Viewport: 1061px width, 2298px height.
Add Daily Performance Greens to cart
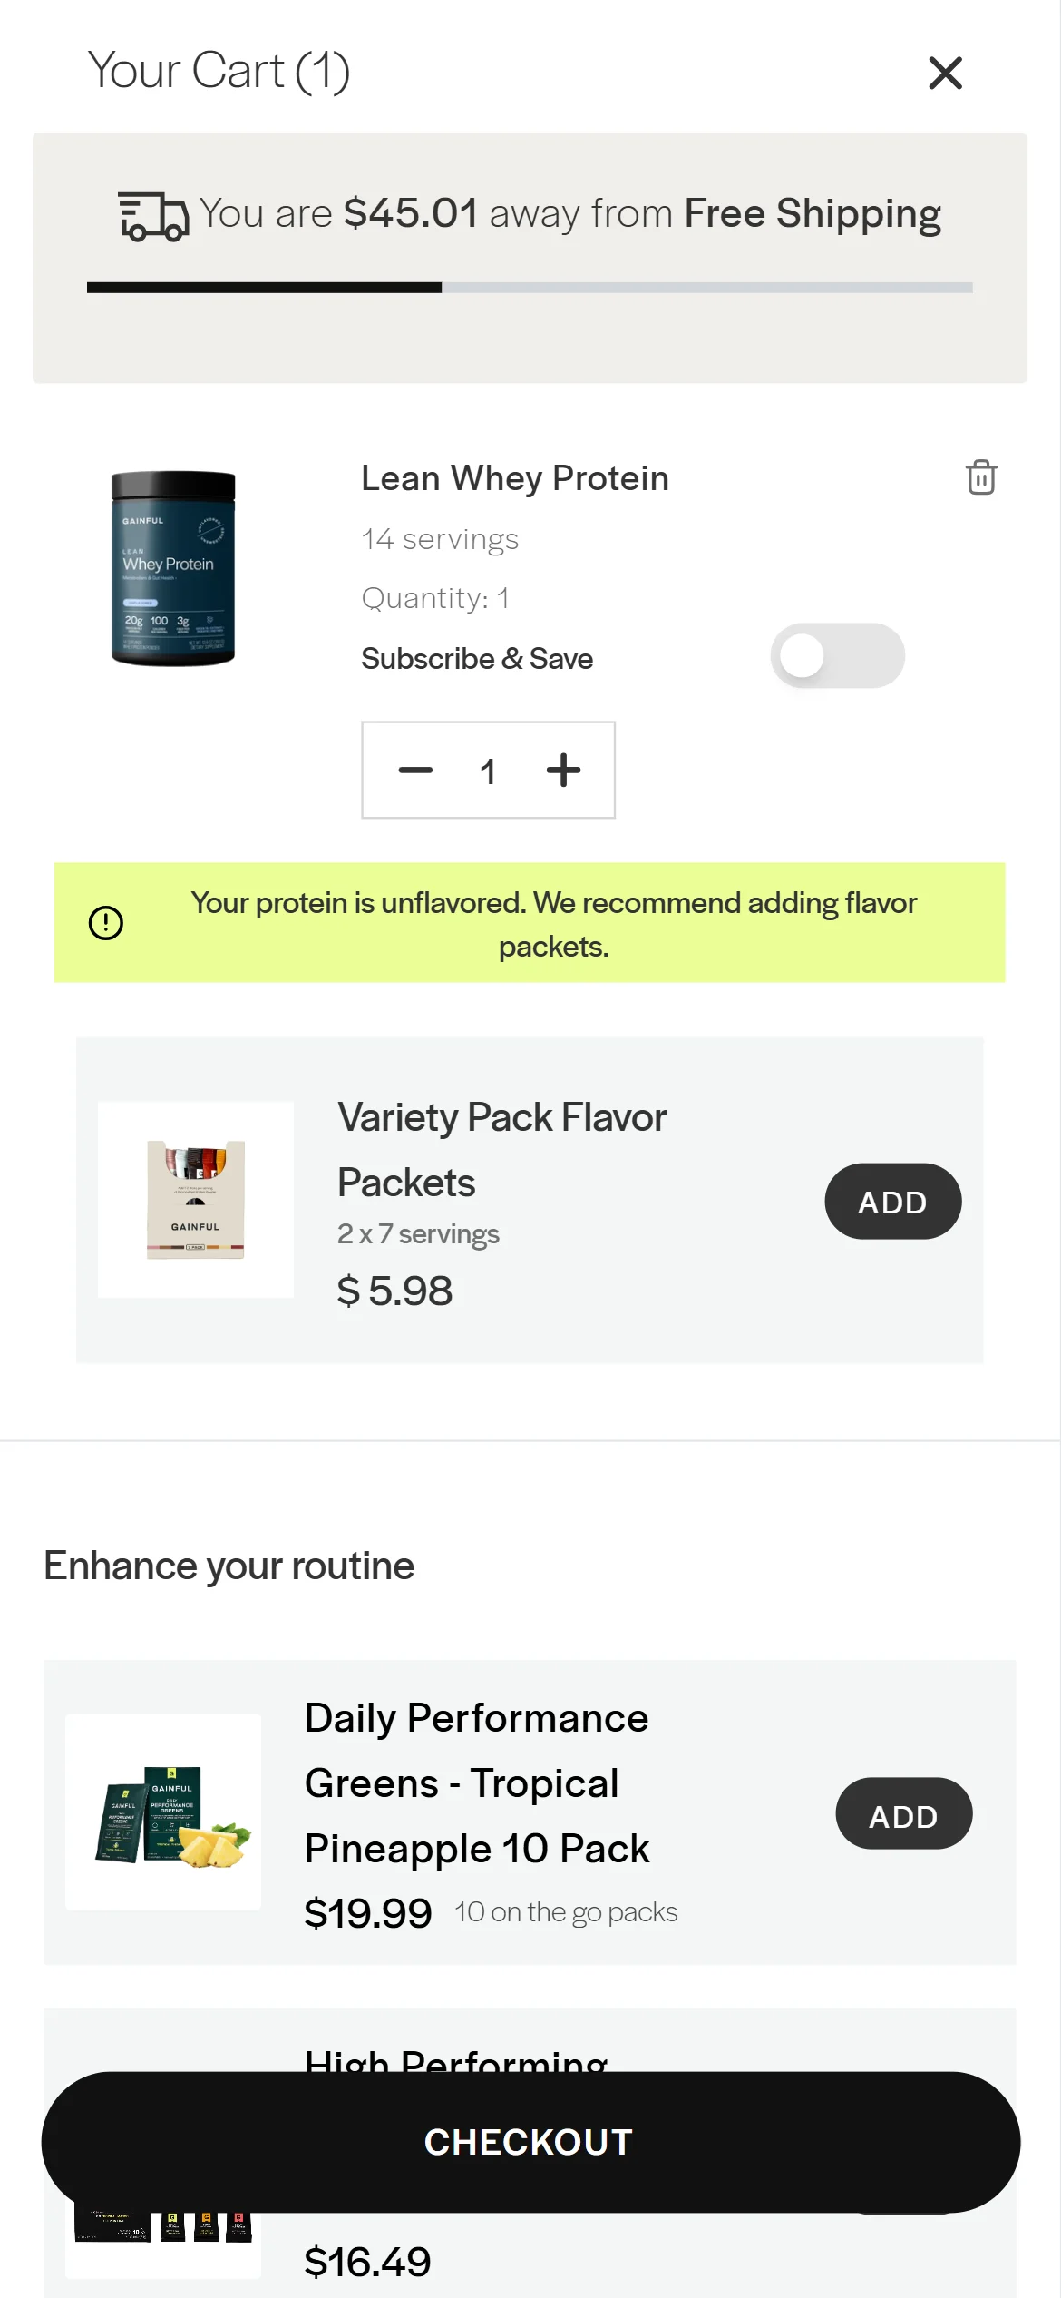coord(903,1816)
